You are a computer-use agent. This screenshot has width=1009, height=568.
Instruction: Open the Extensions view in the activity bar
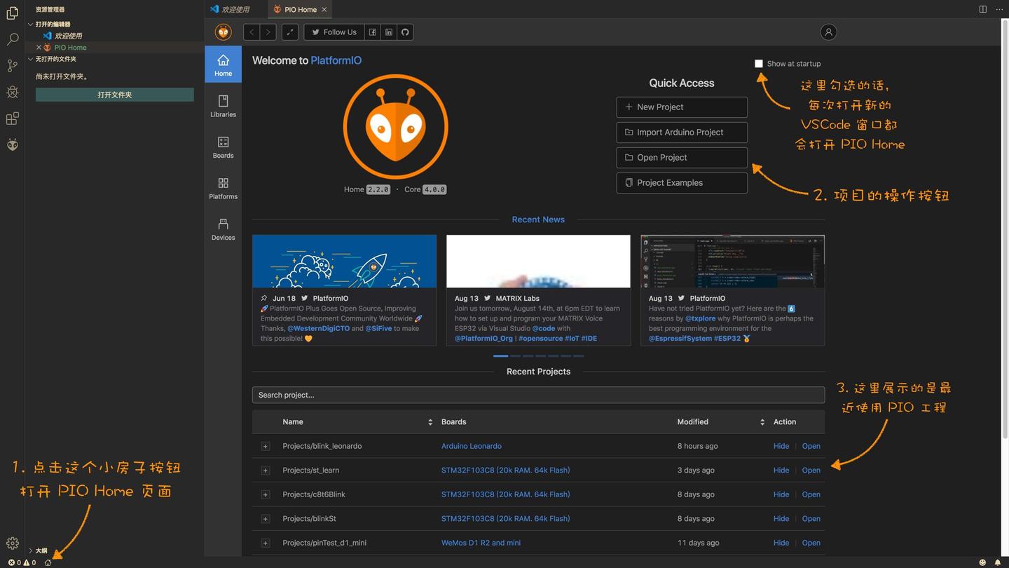pyautogui.click(x=12, y=119)
